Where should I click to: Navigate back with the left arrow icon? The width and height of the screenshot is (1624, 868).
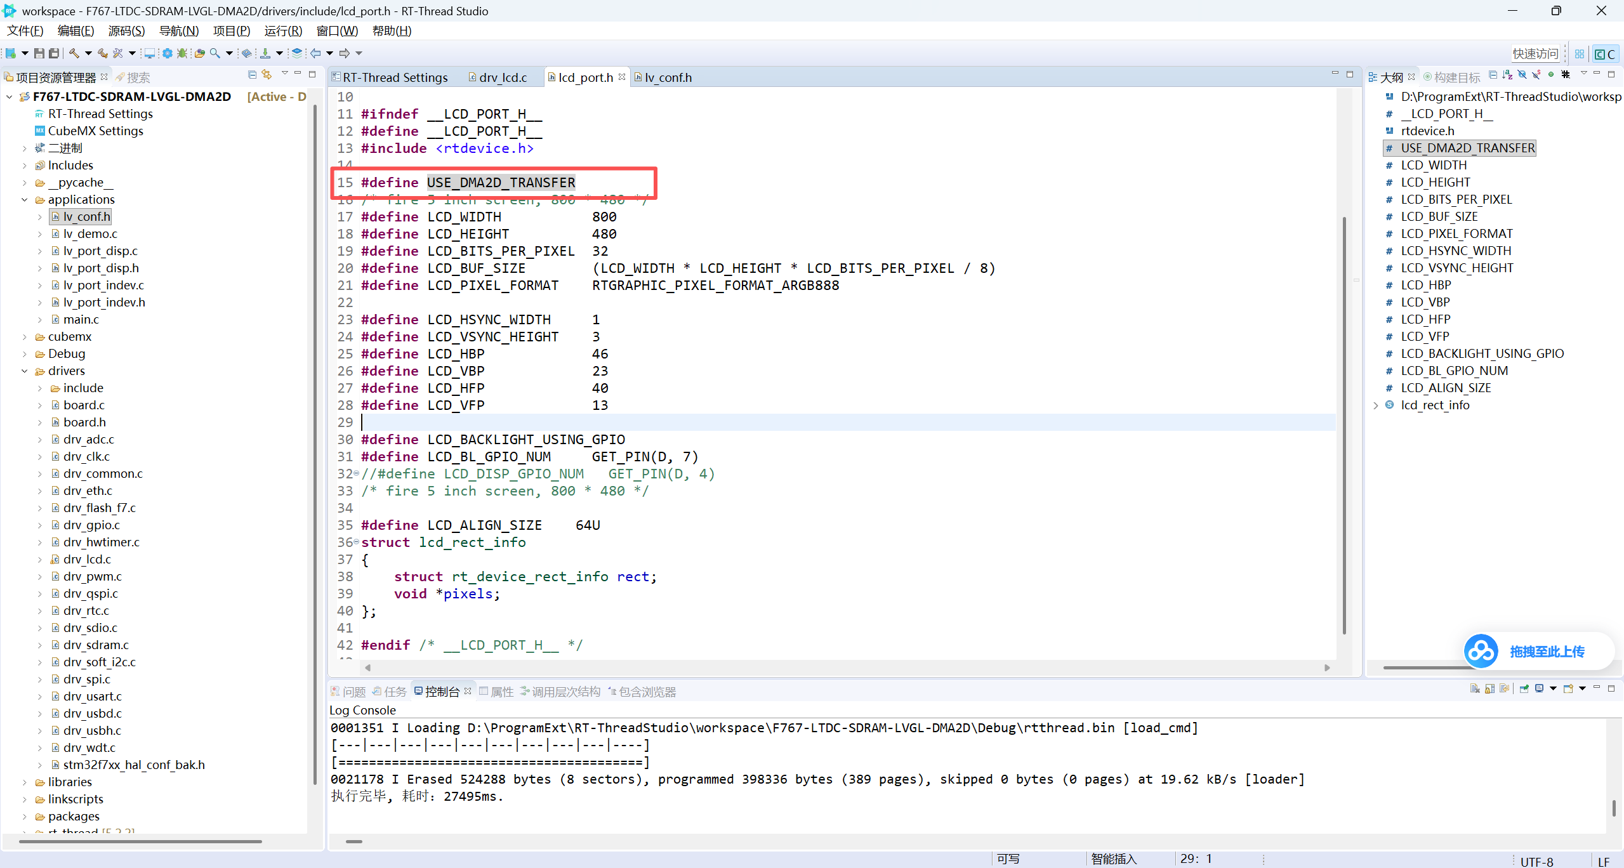point(315,53)
